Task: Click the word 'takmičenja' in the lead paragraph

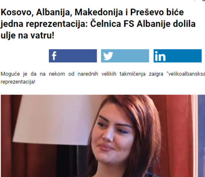Action: tap(132, 74)
